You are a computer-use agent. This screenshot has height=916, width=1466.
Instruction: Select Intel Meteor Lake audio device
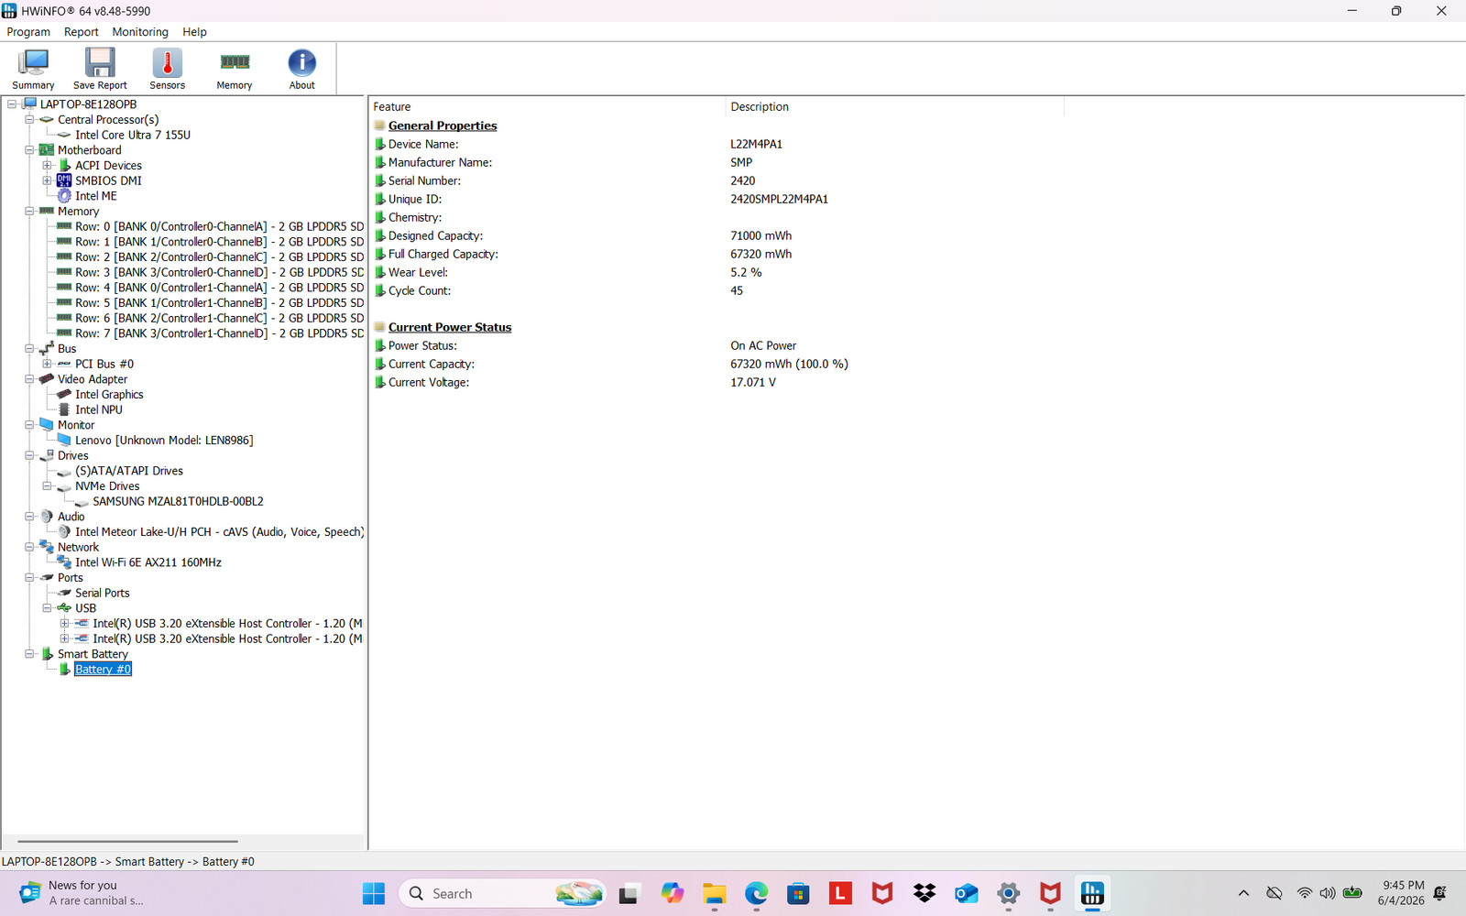(x=219, y=532)
